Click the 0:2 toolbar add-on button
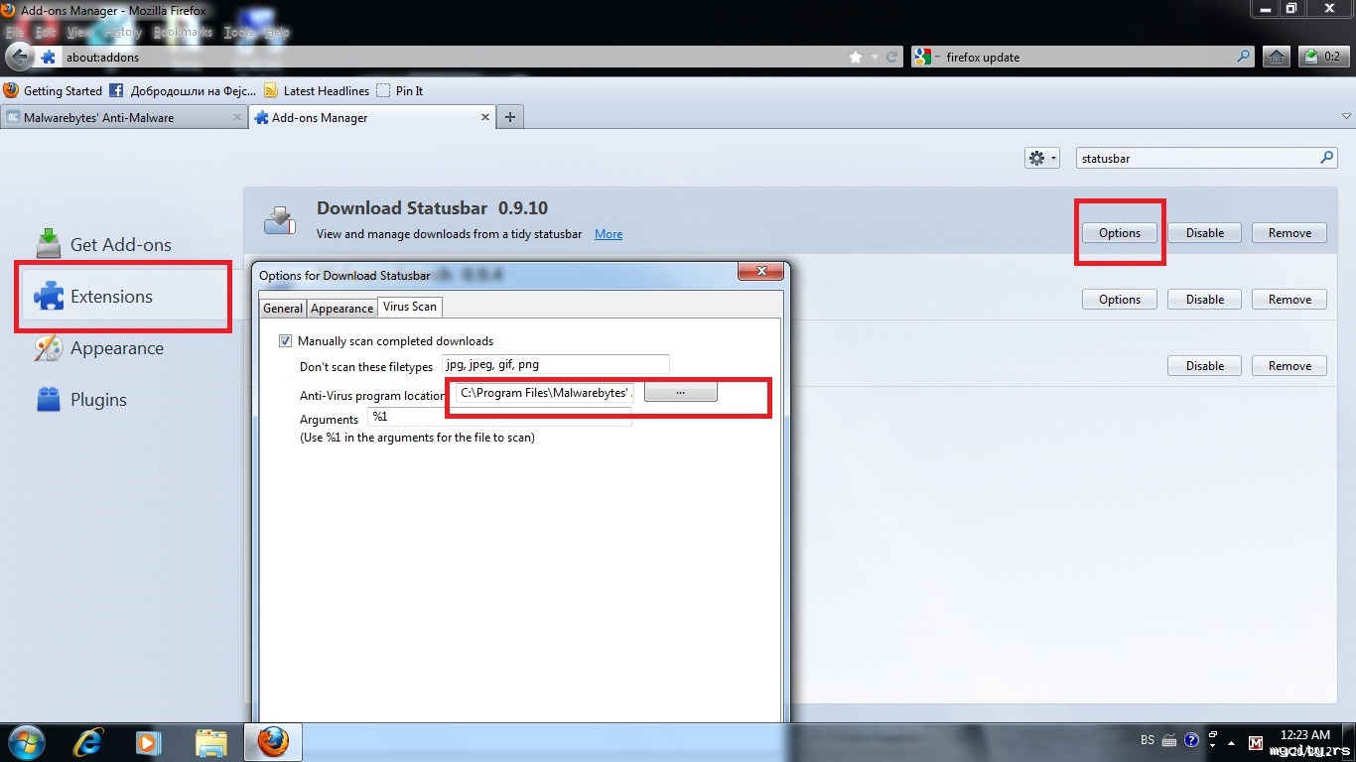Image resolution: width=1356 pixels, height=762 pixels. tap(1325, 57)
